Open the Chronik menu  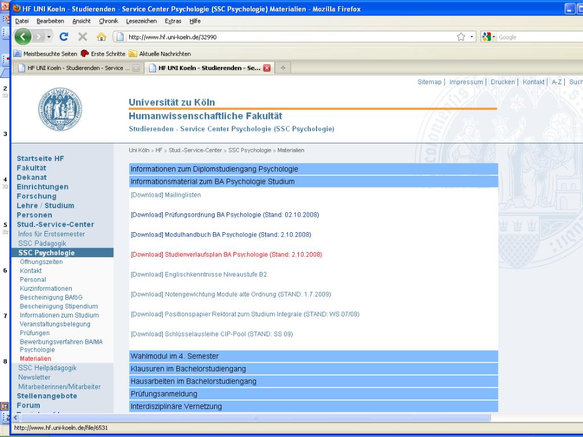click(109, 21)
